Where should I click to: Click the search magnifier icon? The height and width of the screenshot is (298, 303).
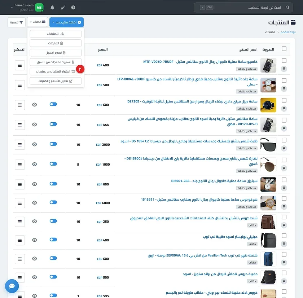[287, 8]
